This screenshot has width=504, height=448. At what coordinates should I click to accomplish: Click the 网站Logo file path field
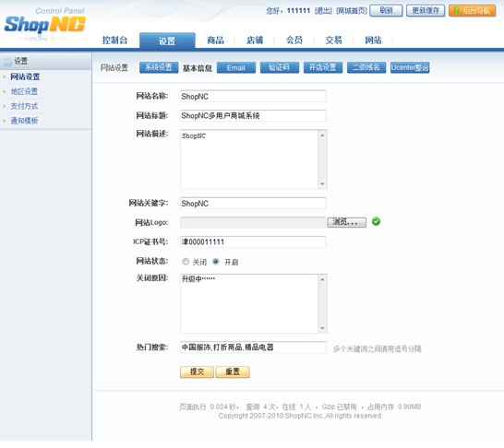tap(253, 222)
